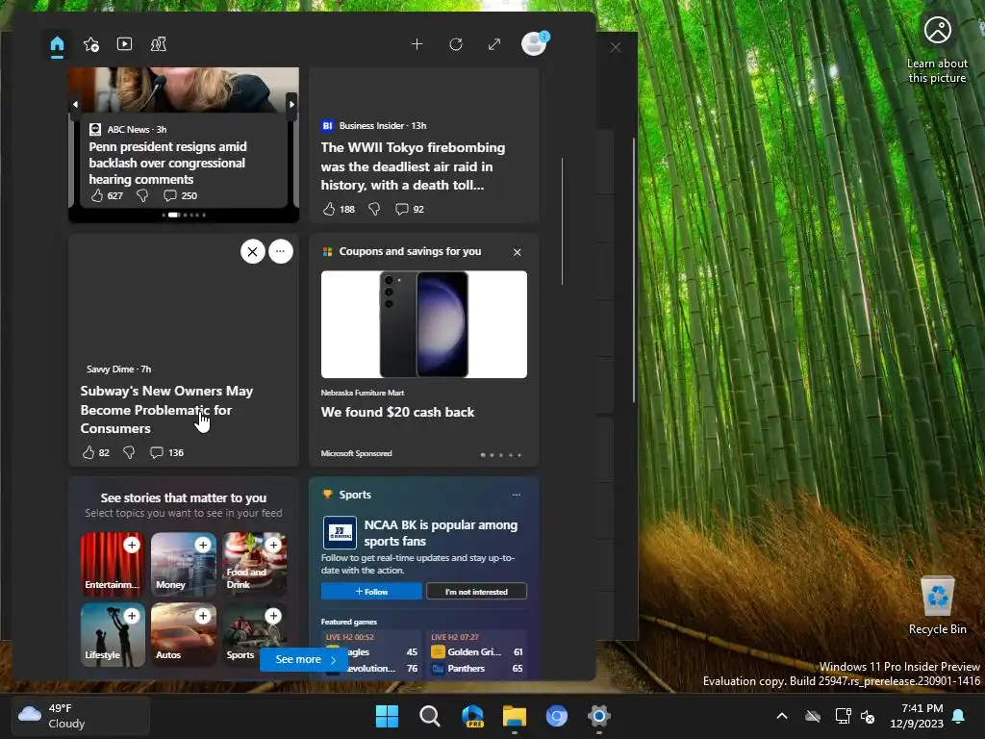Add a widget with the plus icon

click(x=417, y=44)
